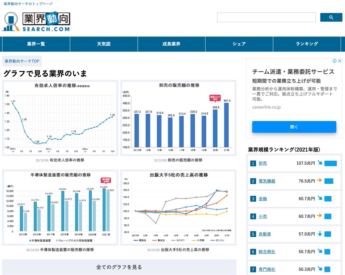Click heading グラフで見る業界のいま
The height and width of the screenshot is (275, 345).
45,74
